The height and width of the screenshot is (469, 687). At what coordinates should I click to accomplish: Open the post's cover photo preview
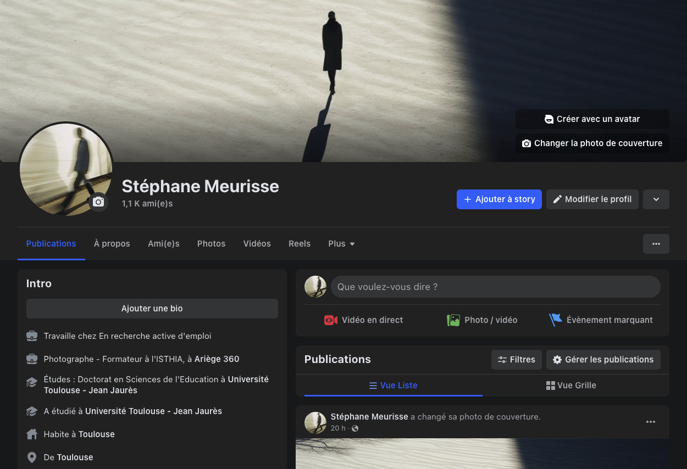pos(483,454)
